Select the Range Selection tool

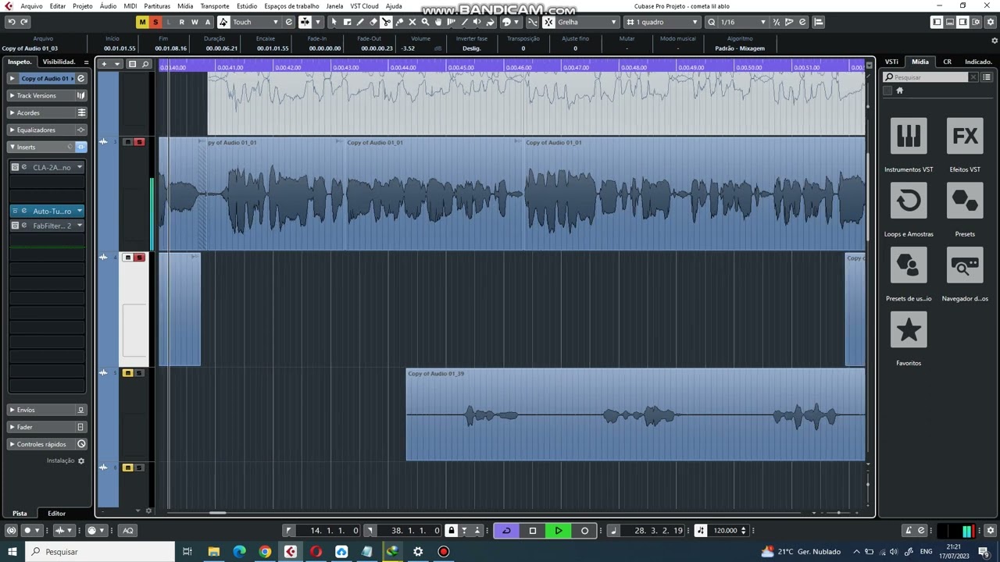pyautogui.click(x=348, y=22)
